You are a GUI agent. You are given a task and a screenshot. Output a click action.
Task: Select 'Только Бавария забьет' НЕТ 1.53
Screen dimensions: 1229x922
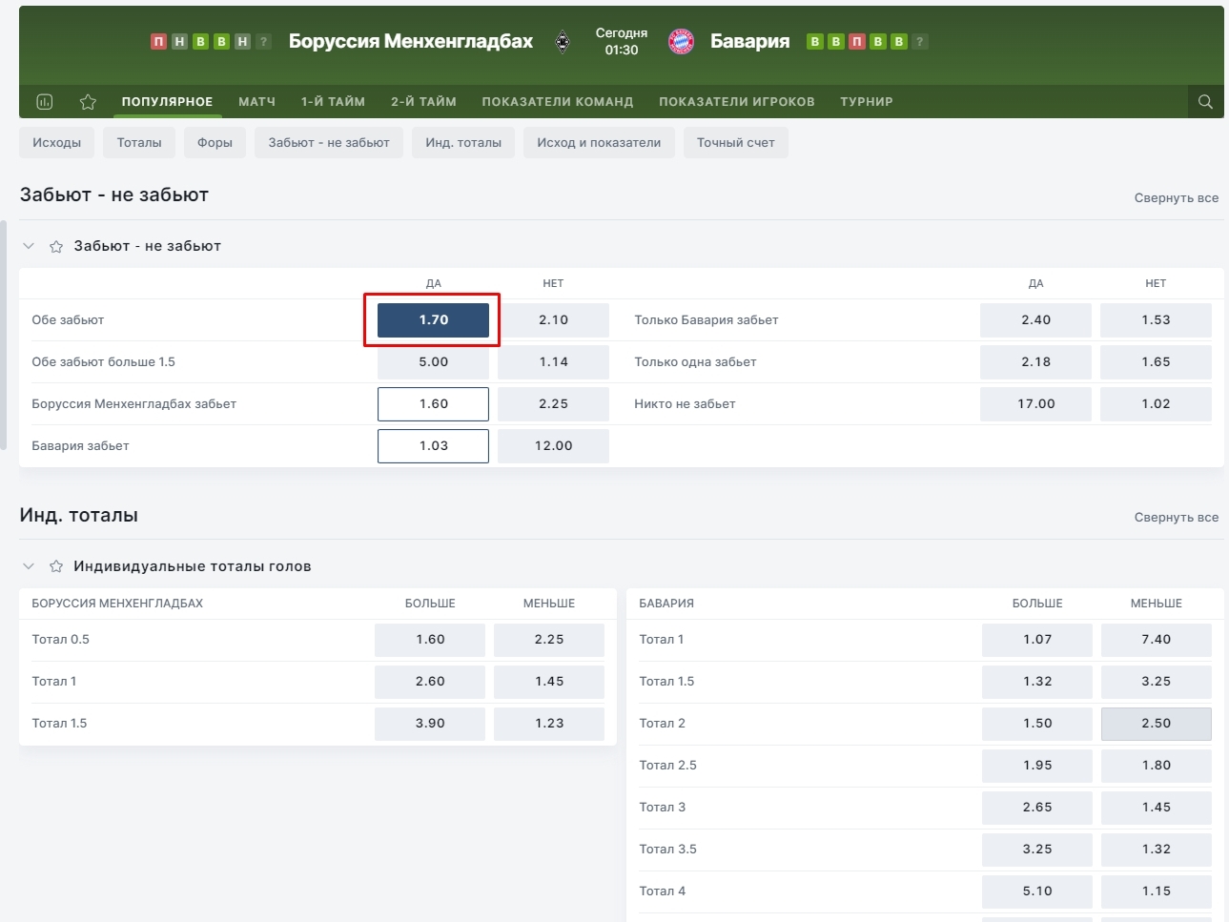pyautogui.click(x=1156, y=320)
